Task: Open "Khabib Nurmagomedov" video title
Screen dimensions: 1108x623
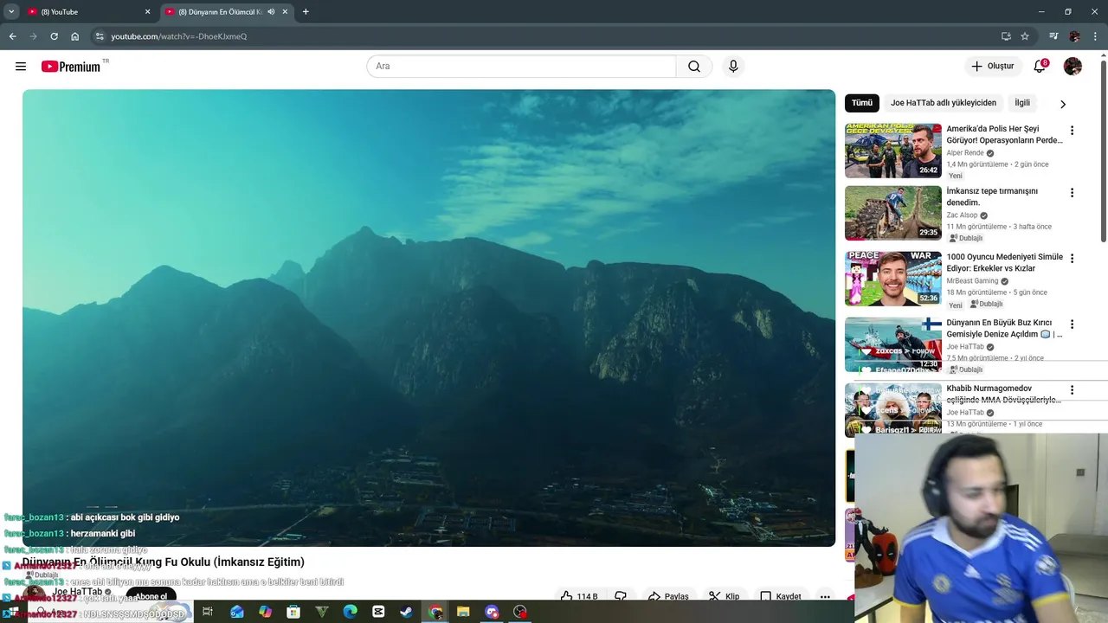Action: (1003, 395)
